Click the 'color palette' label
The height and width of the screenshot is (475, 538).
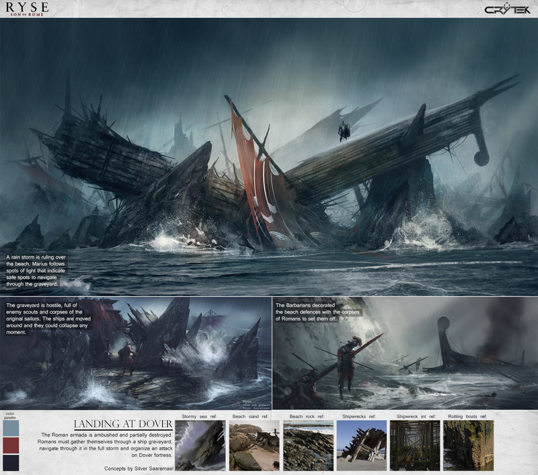(10, 416)
